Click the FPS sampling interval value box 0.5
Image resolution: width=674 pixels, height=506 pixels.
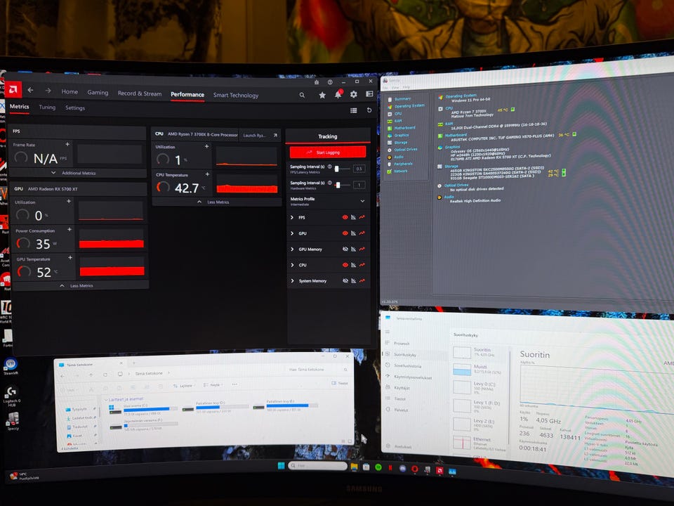(x=359, y=169)
